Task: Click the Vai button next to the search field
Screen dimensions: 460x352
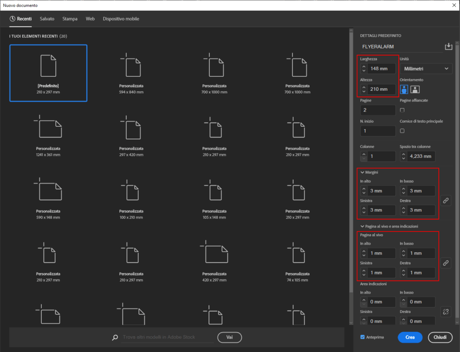Action: tap(229, 337)
